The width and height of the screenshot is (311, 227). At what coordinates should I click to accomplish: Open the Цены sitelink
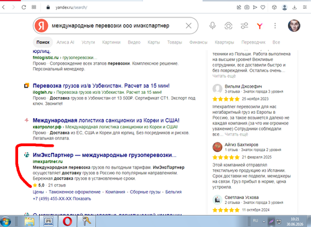click(38, 192)
